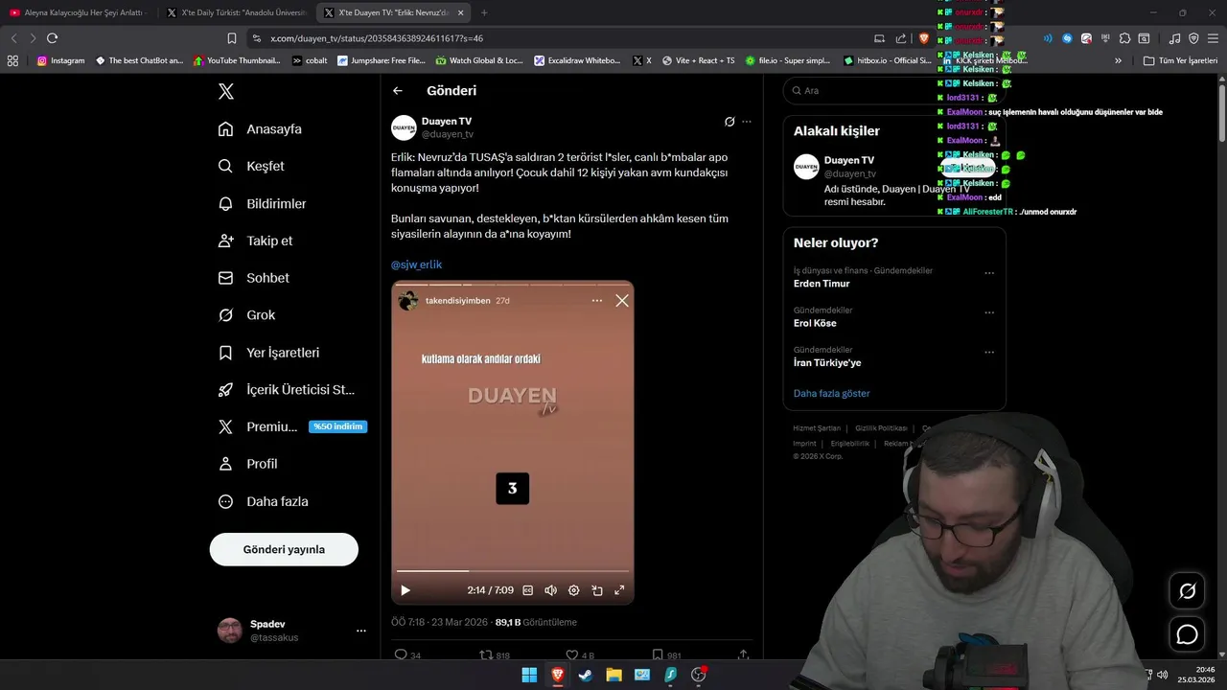Open @sjw_erlik mention link
This screenshot has height=690, width=1227.
(417, 264)
